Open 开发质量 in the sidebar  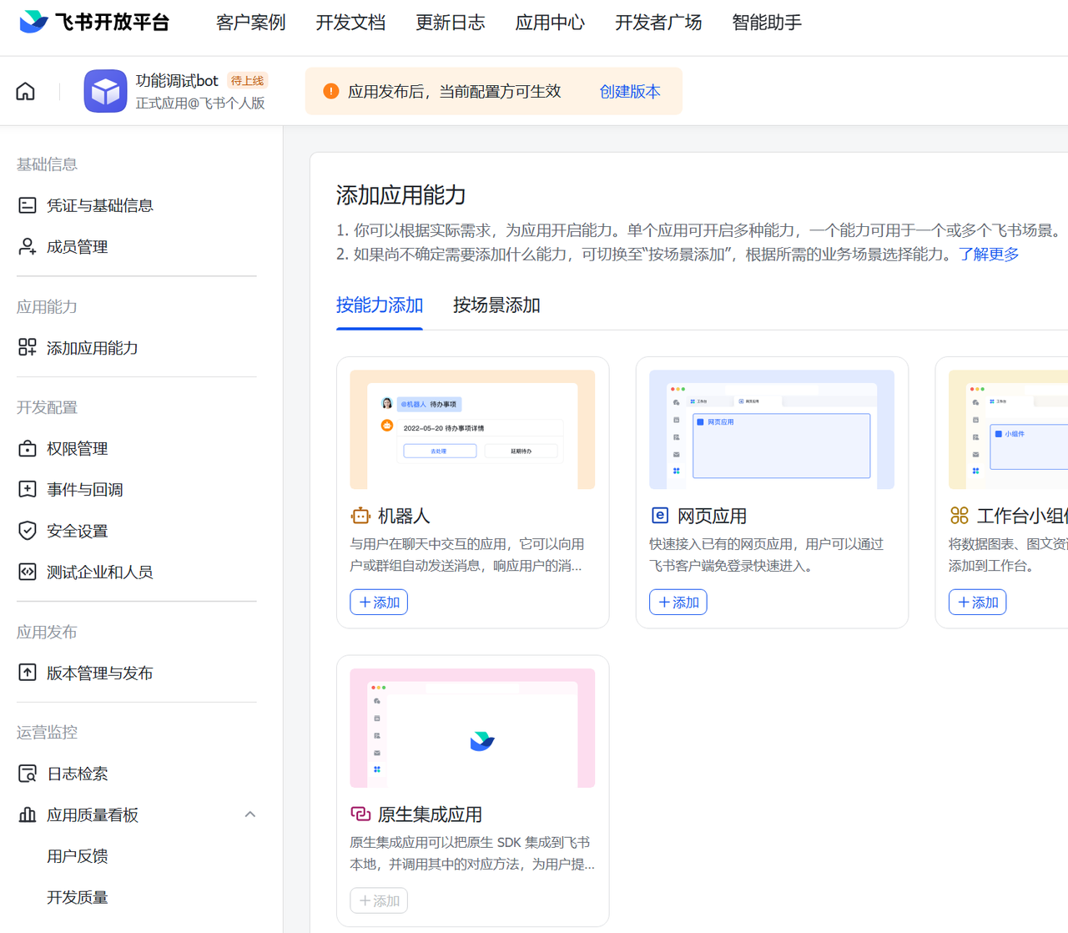[x=78, y=897]
